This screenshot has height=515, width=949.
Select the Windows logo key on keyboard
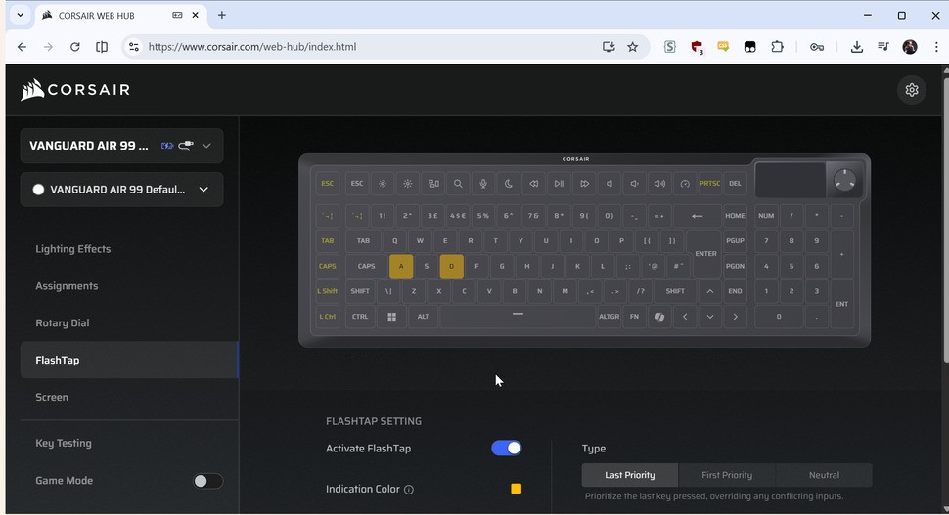tap(392, 316)
